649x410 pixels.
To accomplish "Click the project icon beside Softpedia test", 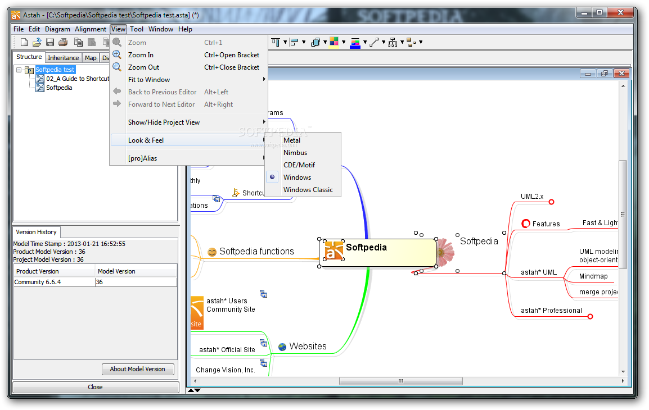I will (29, 70).
